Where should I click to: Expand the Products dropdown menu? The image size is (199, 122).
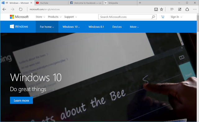pyautogui.click(x=55, y=17)
